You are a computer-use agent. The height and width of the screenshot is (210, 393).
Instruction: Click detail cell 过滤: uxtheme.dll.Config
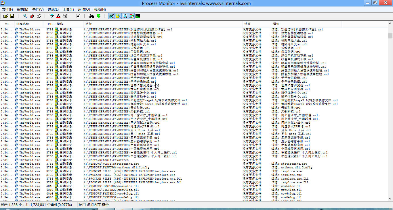pyautogui.click(x=292, y=167)
